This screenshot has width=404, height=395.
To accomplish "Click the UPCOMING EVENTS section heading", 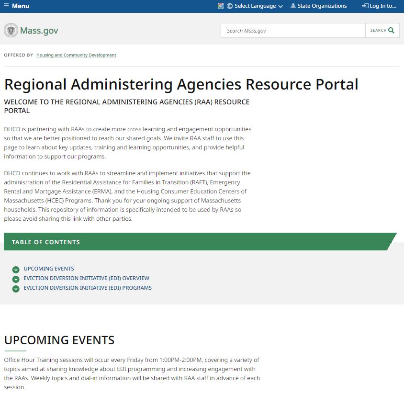I will pos(59,340).
